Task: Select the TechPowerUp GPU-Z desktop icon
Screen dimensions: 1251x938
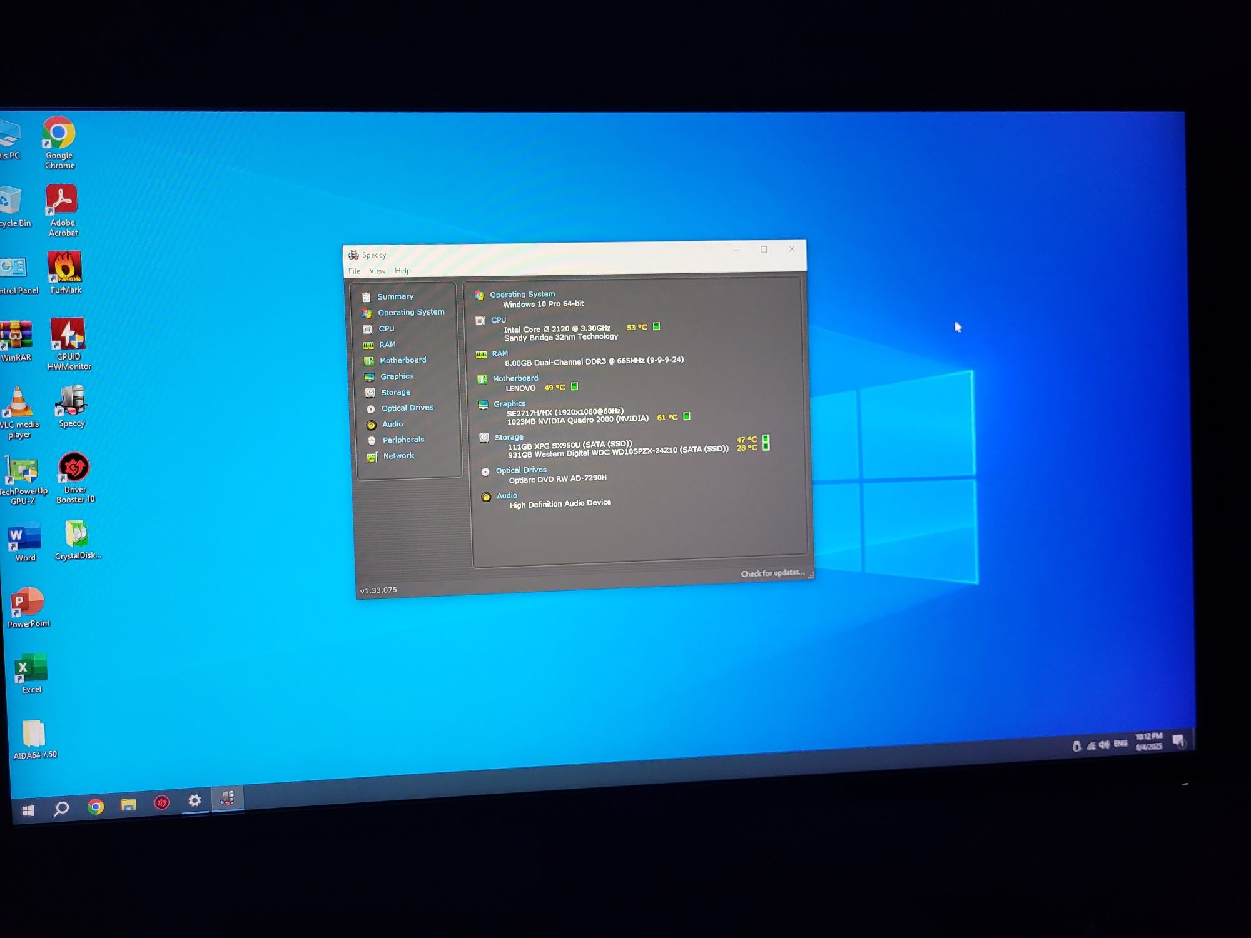Action: 23,480
